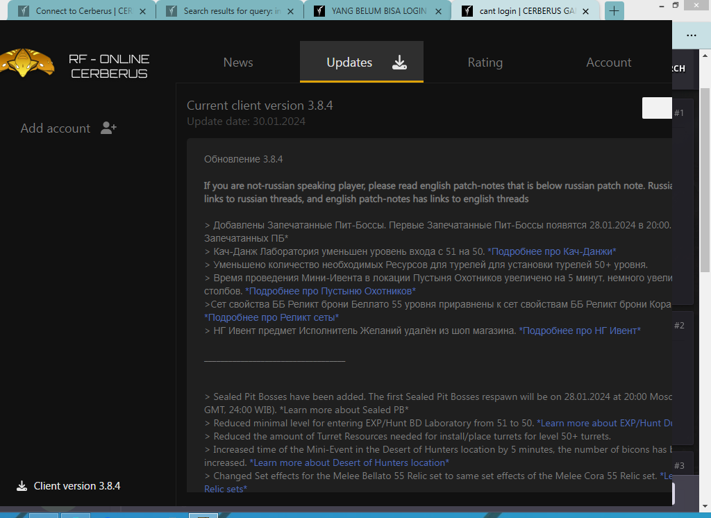Open the 'Подробнее про Пустыню Охотников' link
The height and width of the screenshot is (518, 711).
pos(330,291)
